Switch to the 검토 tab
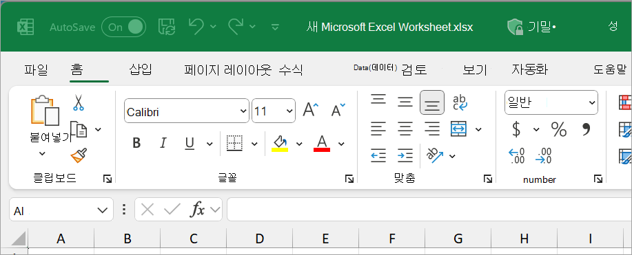 pos(414,70)
